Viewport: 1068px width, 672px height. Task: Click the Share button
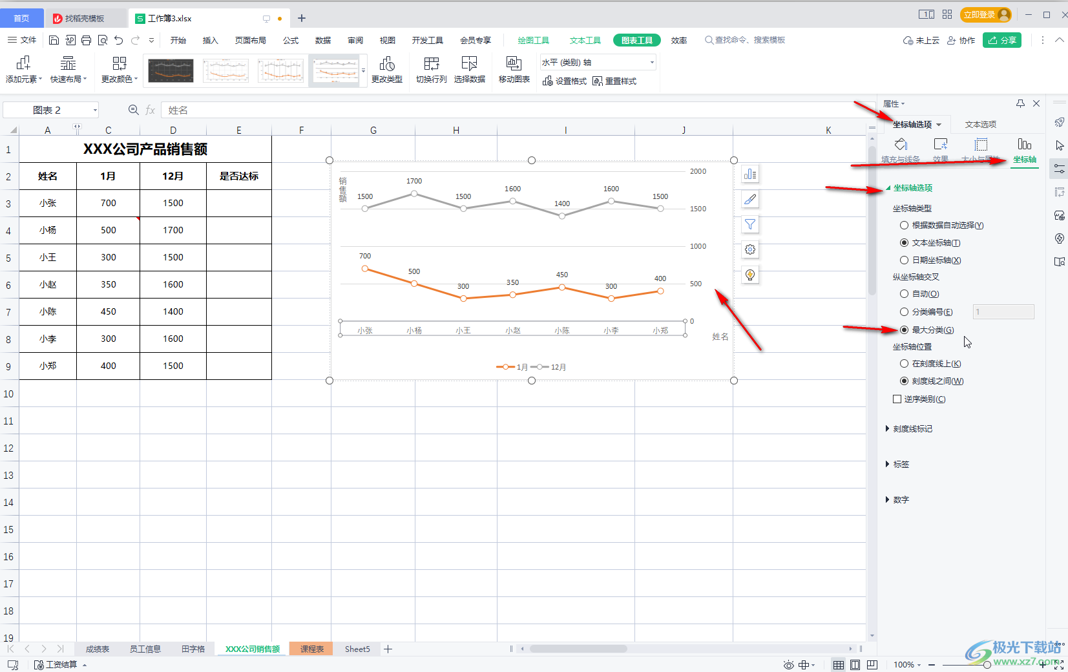tap(1002, 40)
